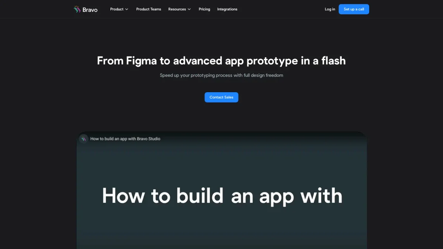Click the Log in link
The height and width of the screenshot is (249, 443).
[330, 9]
